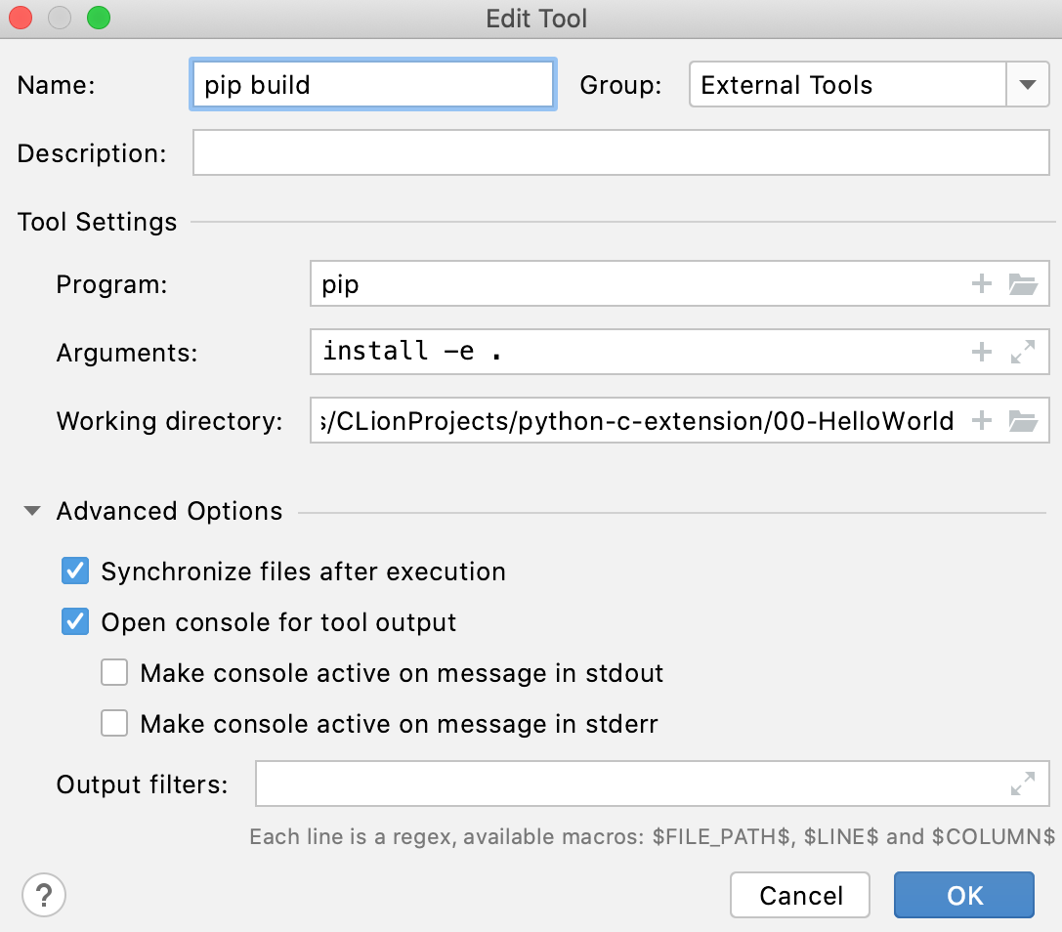The image size is (1062, 932).
Task: Browse for a Working directory via folder icon
Action: point(1022,420)
